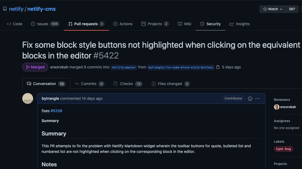Click the large Summary heading in the comment
Viewport: 302px width, 169px height.
[54, 134]
